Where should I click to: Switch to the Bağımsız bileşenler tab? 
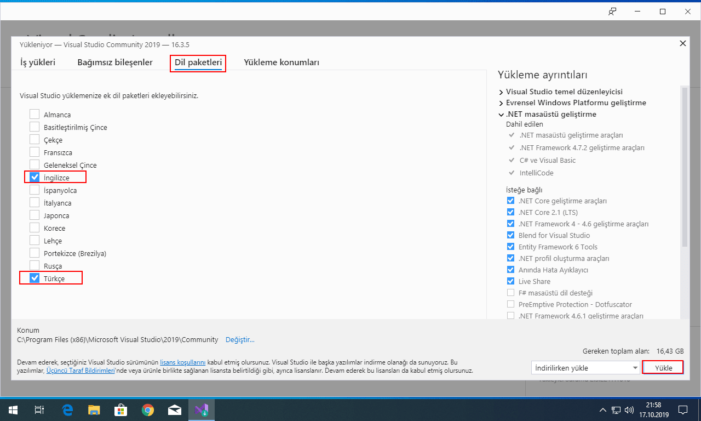(x=115, y=62)
